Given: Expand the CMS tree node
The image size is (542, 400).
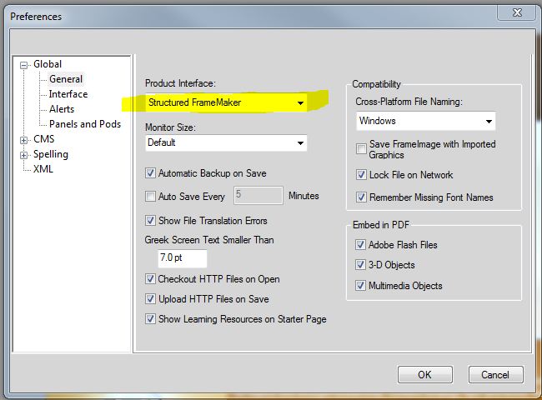Looking at the screenshot, I should [23, 140].
